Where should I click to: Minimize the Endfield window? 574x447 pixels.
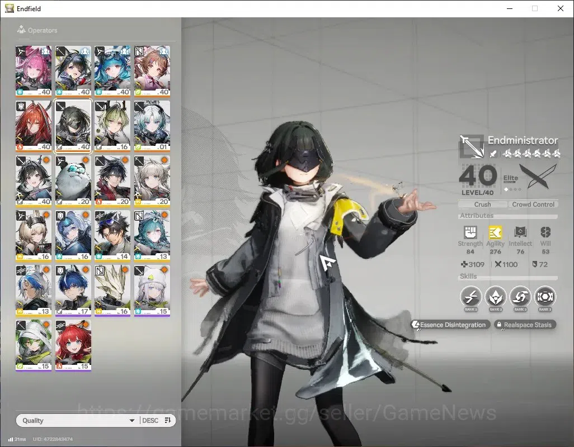coord(510,8)
